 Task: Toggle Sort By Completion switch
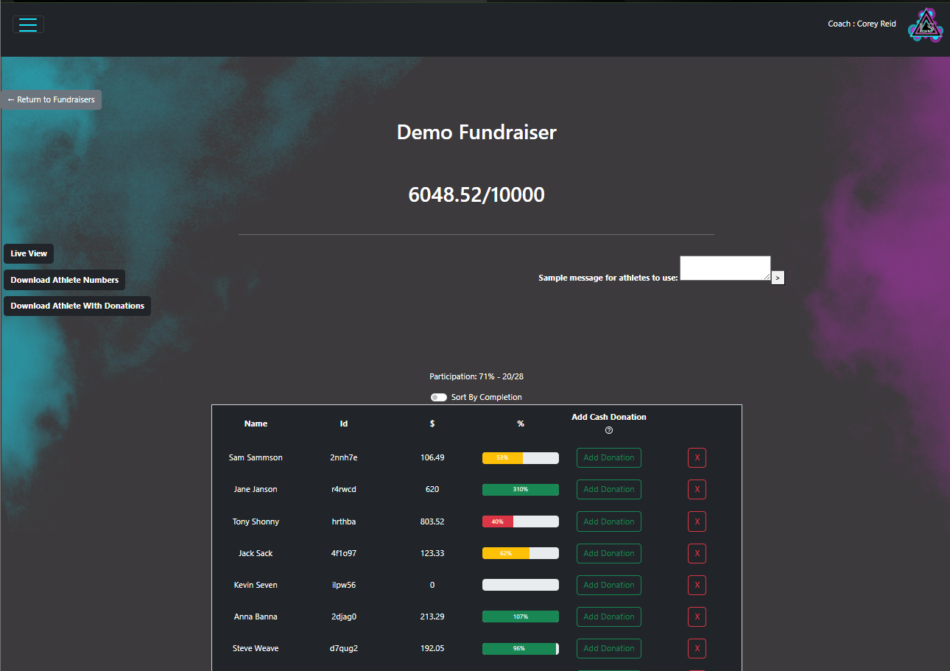click(x=439, y=397)
